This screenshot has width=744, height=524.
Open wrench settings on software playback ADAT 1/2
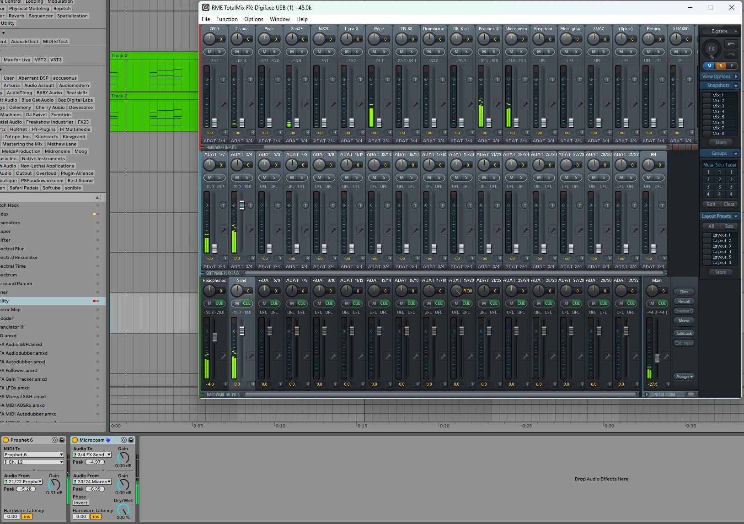[223, 230]
